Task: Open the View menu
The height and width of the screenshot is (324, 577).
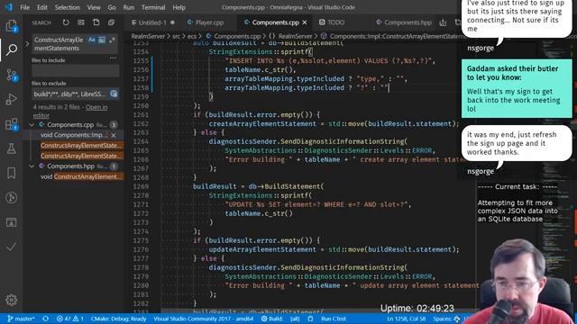Action: tap(94, 7)
